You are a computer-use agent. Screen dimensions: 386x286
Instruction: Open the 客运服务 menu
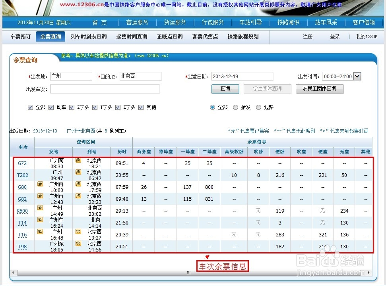point(138,23)
